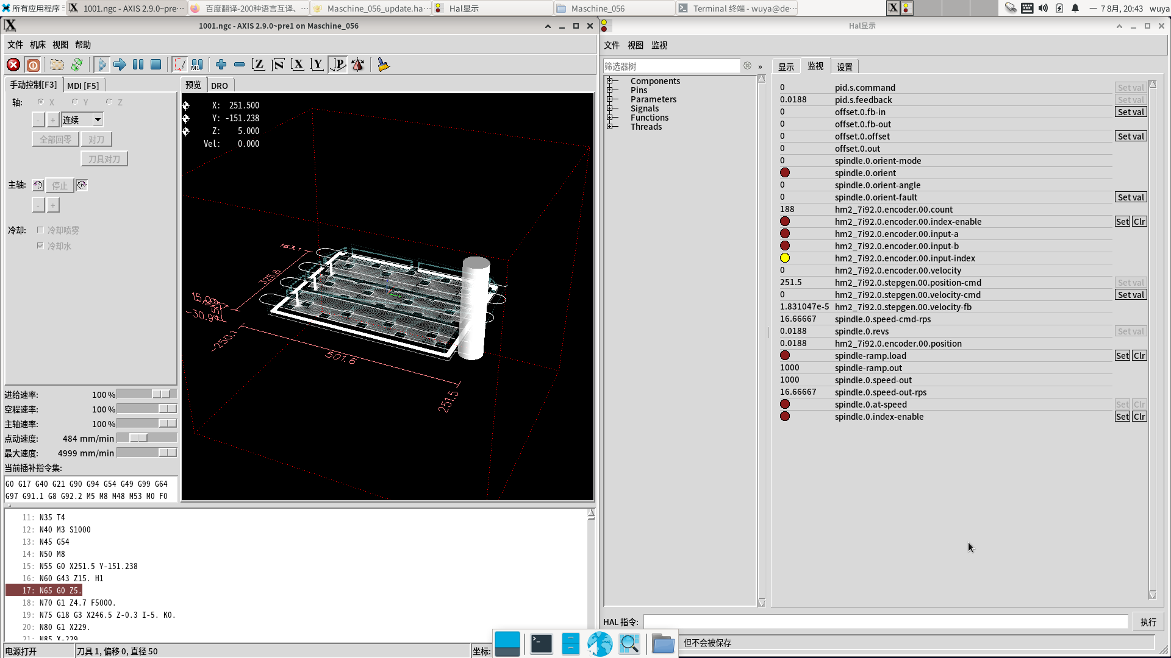Zoom in the preview with plus icon
Screen dimensions: 1171x658
[221, 65]
